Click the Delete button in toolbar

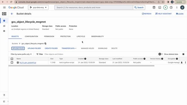click(114, 48)
